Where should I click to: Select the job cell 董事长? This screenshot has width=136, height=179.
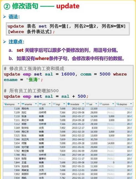tap(42, 159)
